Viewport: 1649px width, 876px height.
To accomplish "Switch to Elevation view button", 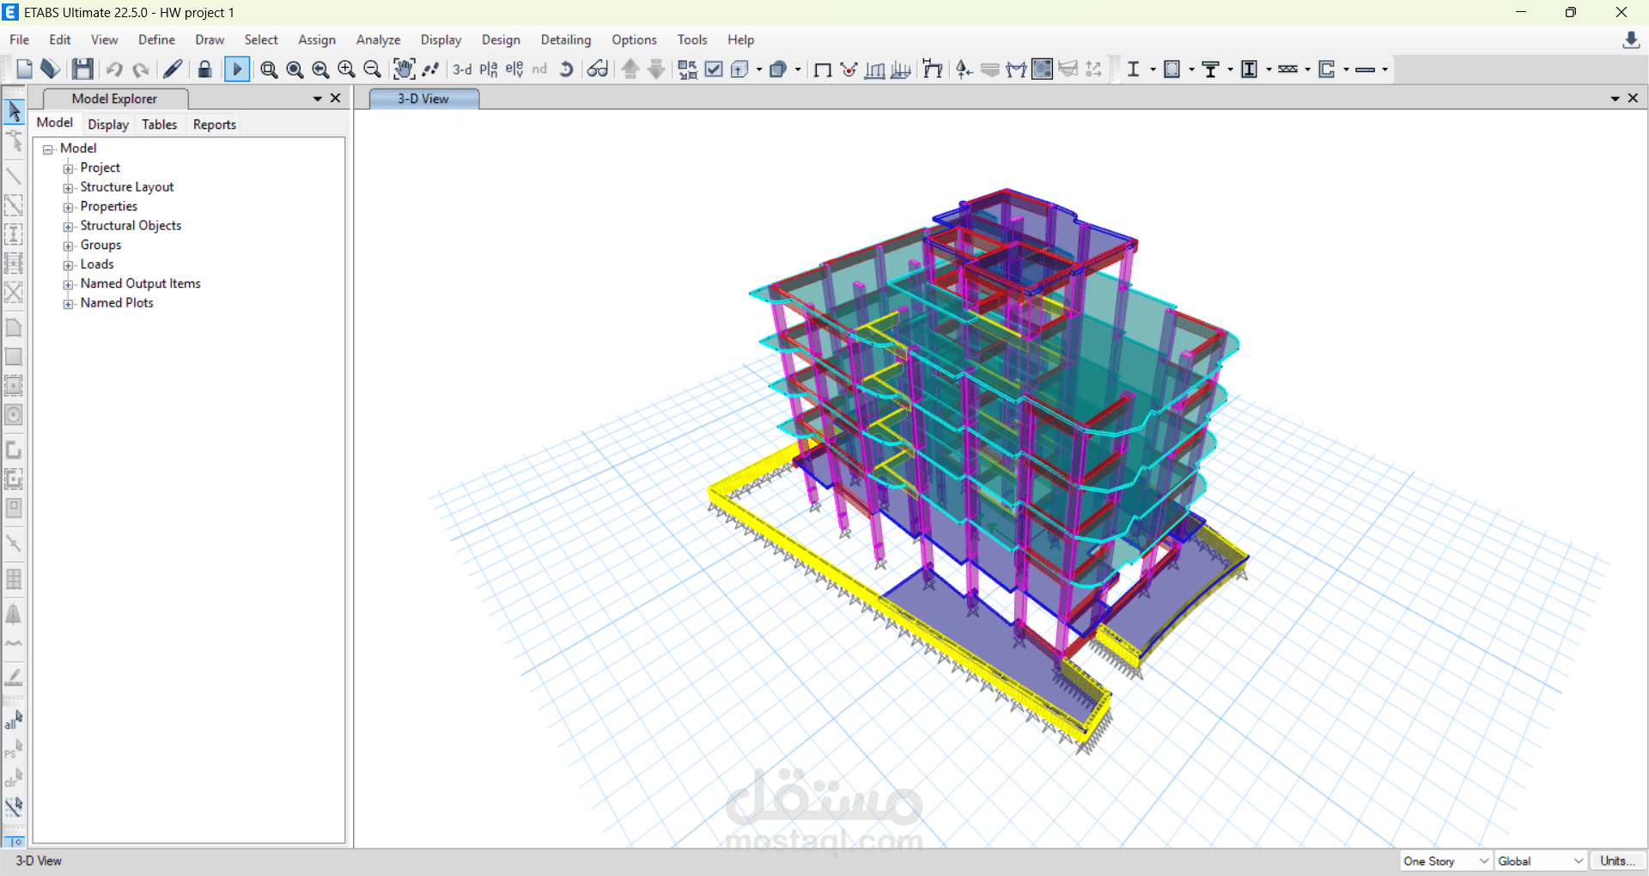I will coord(514,70).
